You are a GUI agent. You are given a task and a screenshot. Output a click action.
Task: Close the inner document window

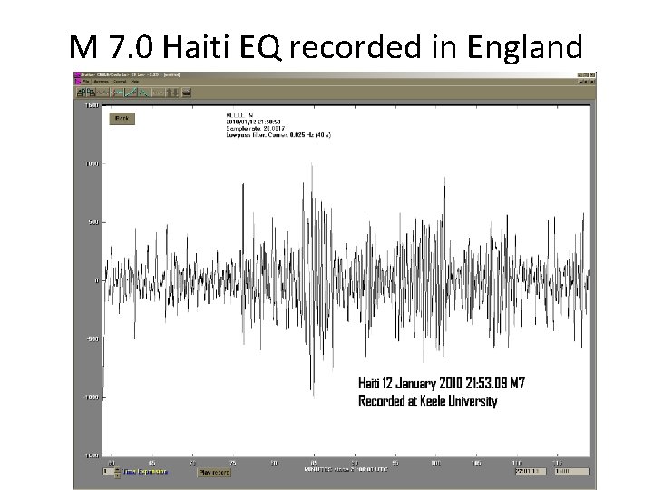pos(592,82)
